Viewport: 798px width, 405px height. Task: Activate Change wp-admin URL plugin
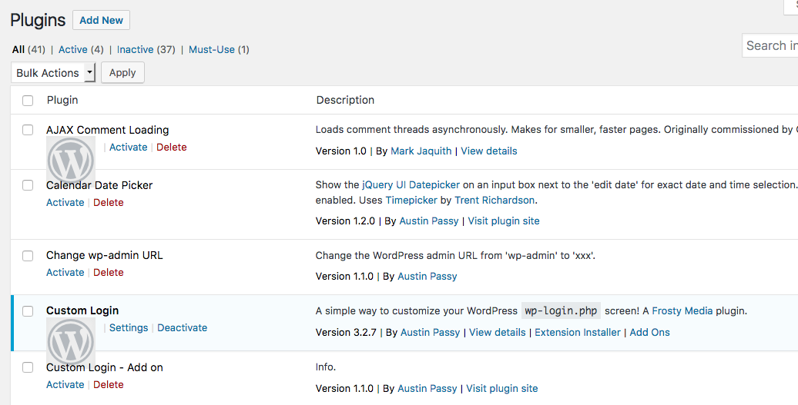(x=65, y=273)
